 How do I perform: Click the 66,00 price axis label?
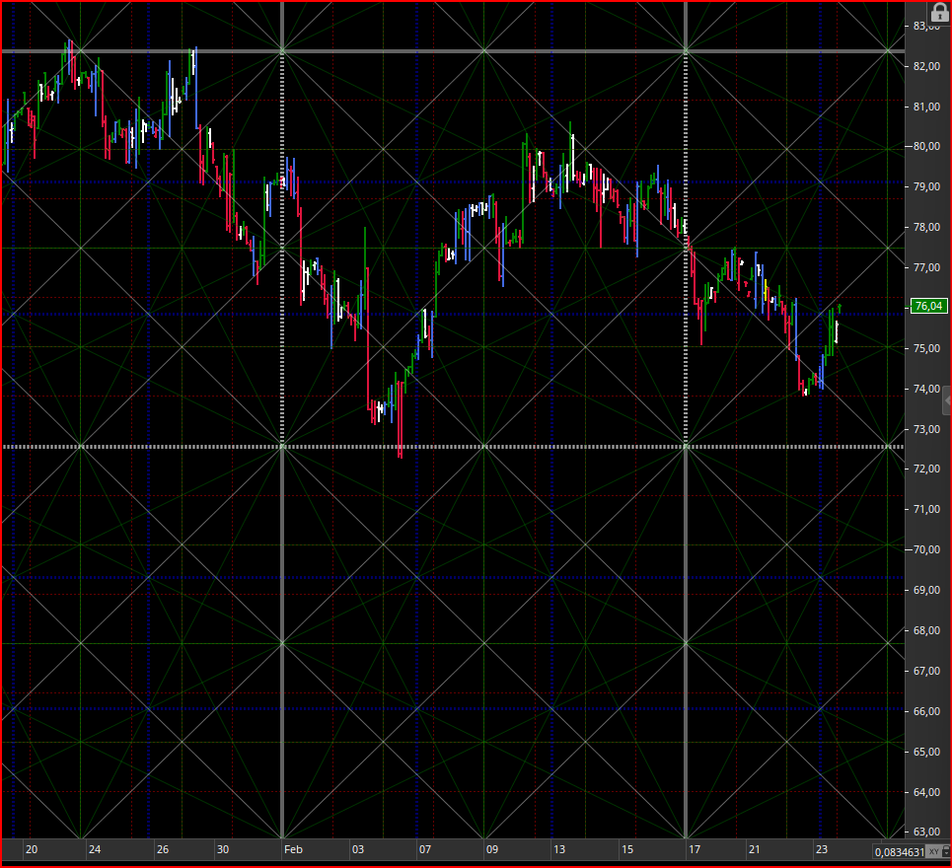tap(926, 711)
